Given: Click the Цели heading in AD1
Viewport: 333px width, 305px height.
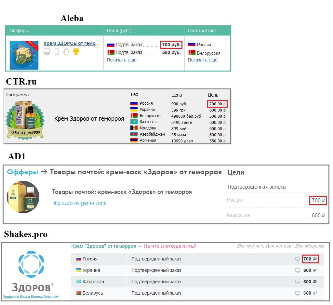Looking at the screenshot, I should point(236,172).
